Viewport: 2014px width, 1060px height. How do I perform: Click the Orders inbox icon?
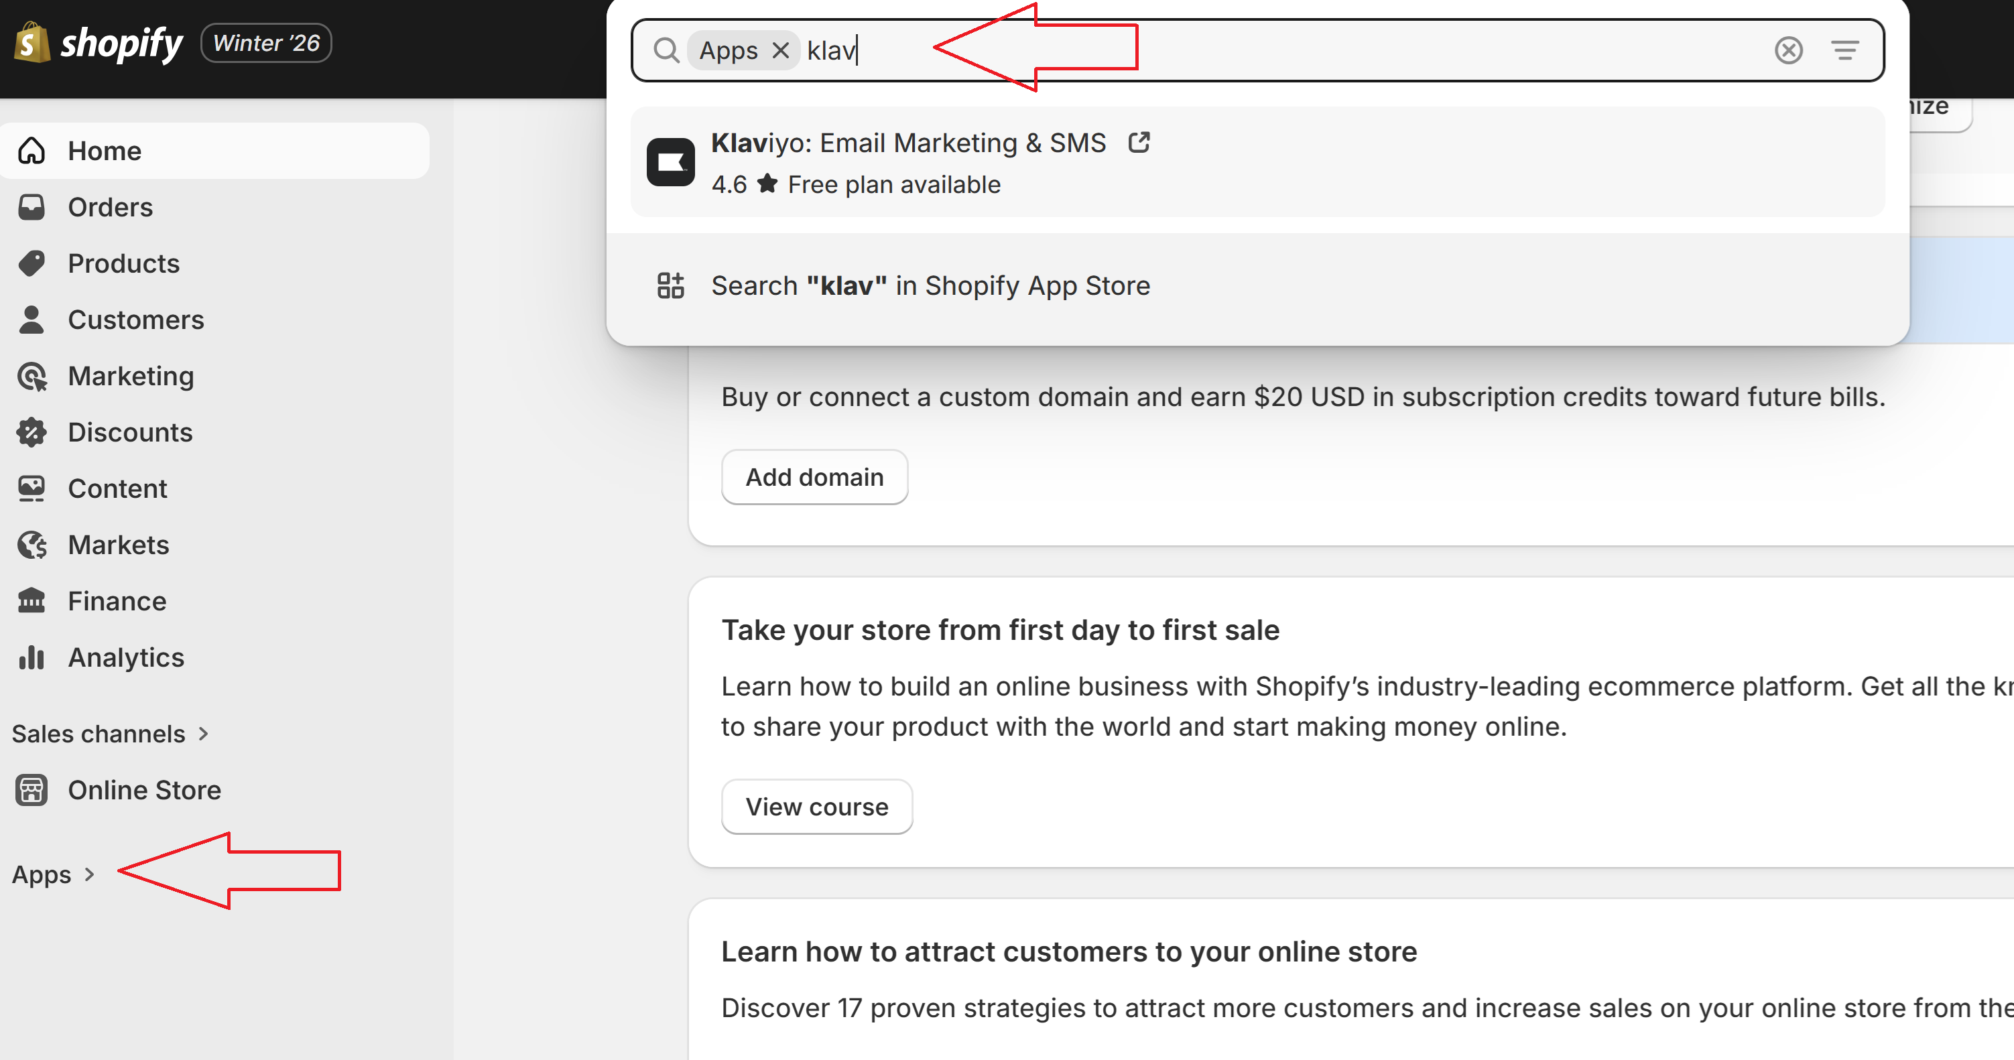click(32, 207)
